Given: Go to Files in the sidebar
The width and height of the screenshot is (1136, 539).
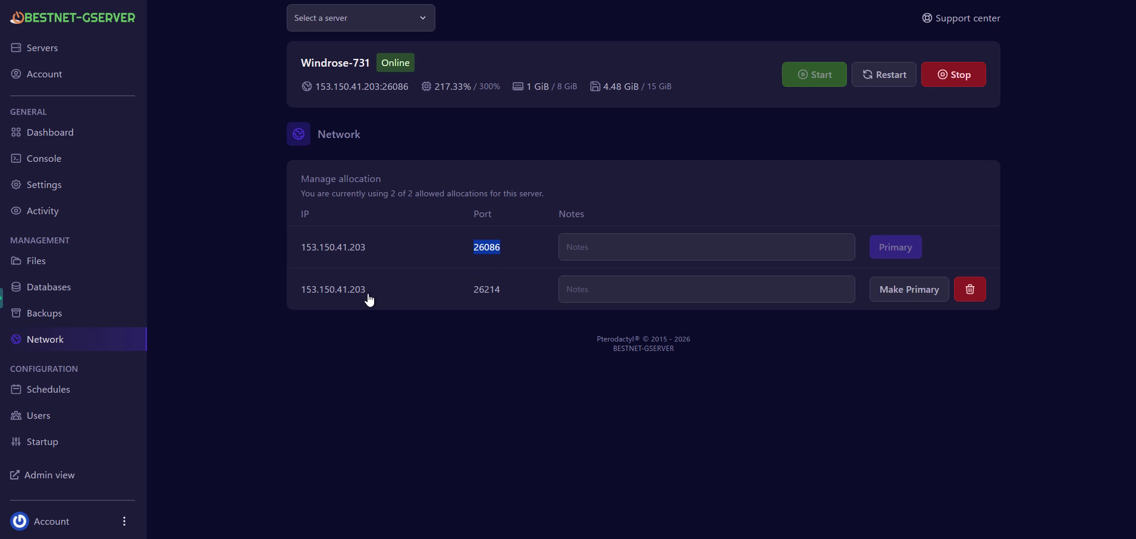Looking at the screenshot, I should pyautogui.click(x=36, y=261).
